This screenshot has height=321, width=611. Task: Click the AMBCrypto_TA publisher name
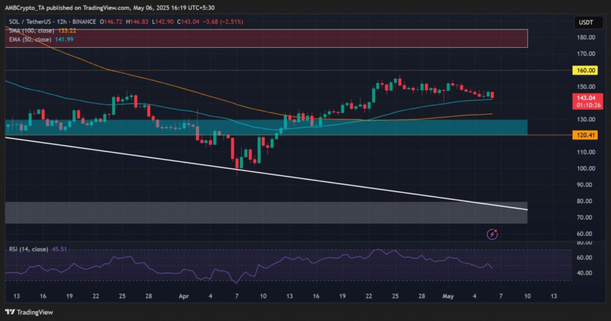pos(29,7)
